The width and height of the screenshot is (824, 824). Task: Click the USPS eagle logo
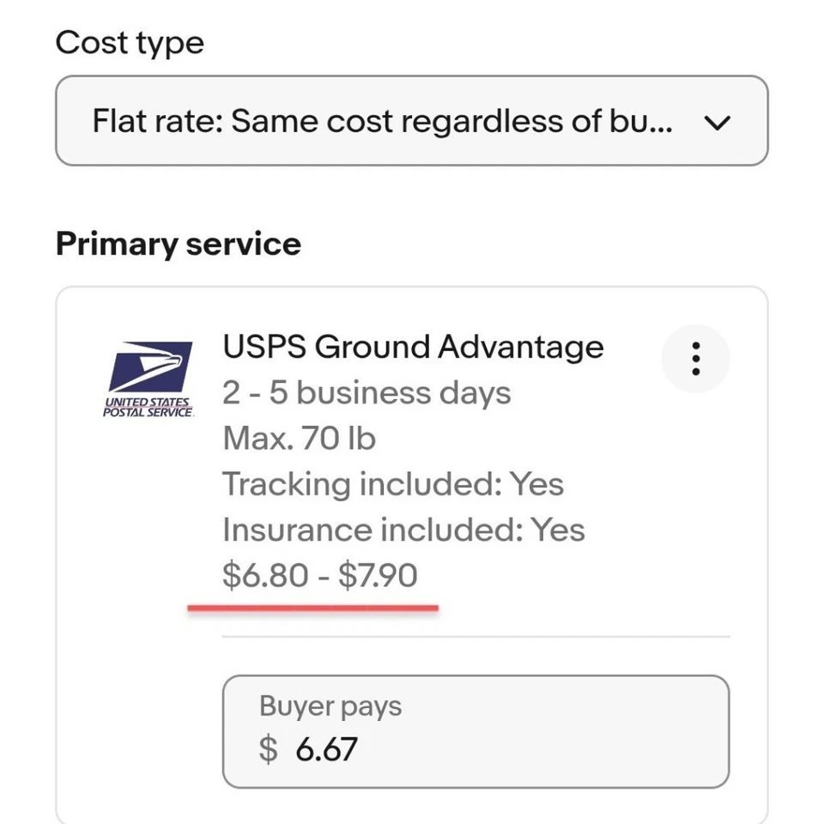(150, 367)
